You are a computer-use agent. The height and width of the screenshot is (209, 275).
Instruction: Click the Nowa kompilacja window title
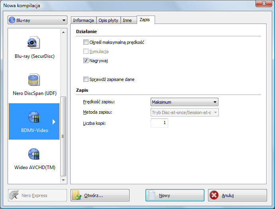pos(22,6)
